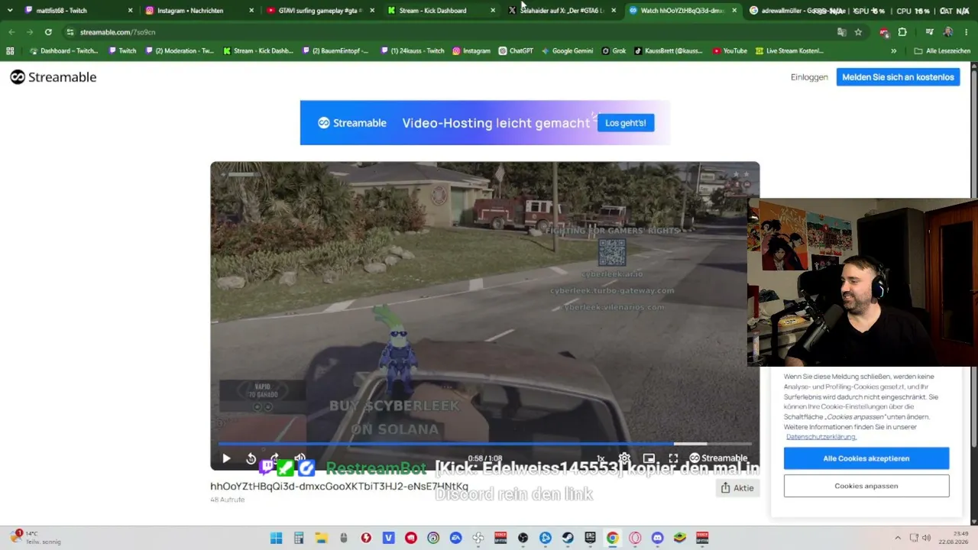Share the video via Aktie button
The image size is (978, 550).
pyautogui.click(x=738, y=487)
